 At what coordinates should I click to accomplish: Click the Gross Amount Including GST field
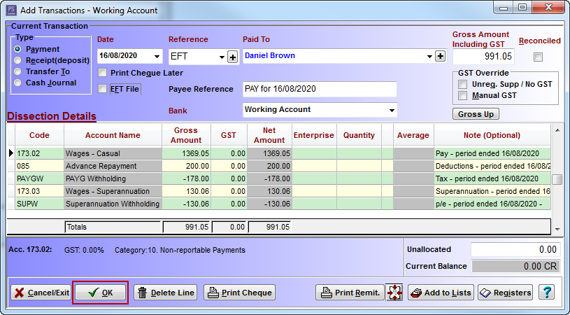[483, 57]
